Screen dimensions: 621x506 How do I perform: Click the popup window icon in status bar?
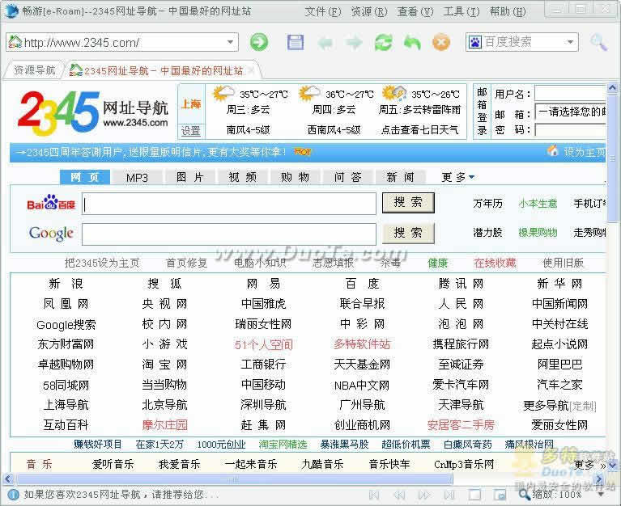click(x=500, y=495)
